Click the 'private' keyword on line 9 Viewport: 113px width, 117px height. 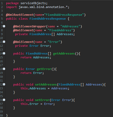(22, 34)
